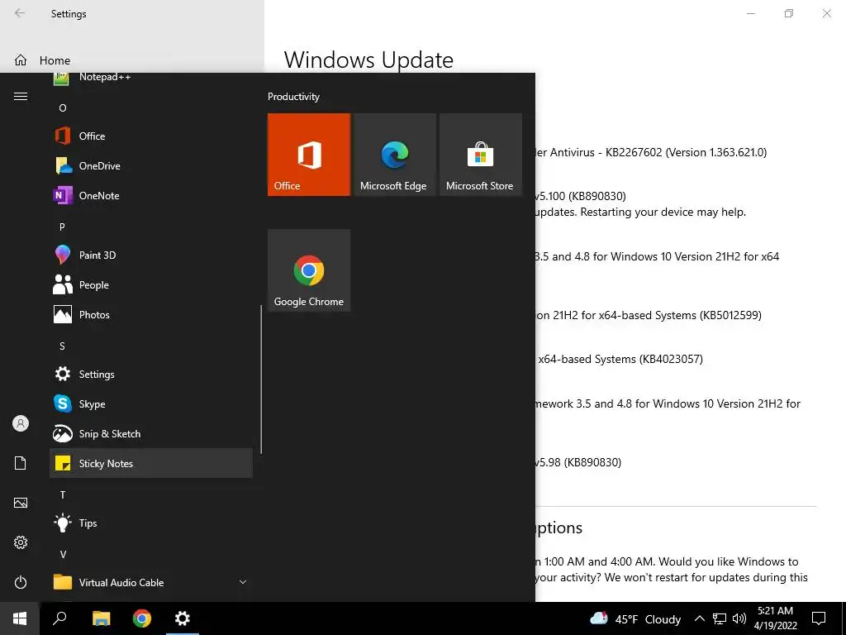Click the Google Chrome tile
Screen dimensions: 846x635
(309, 270)
